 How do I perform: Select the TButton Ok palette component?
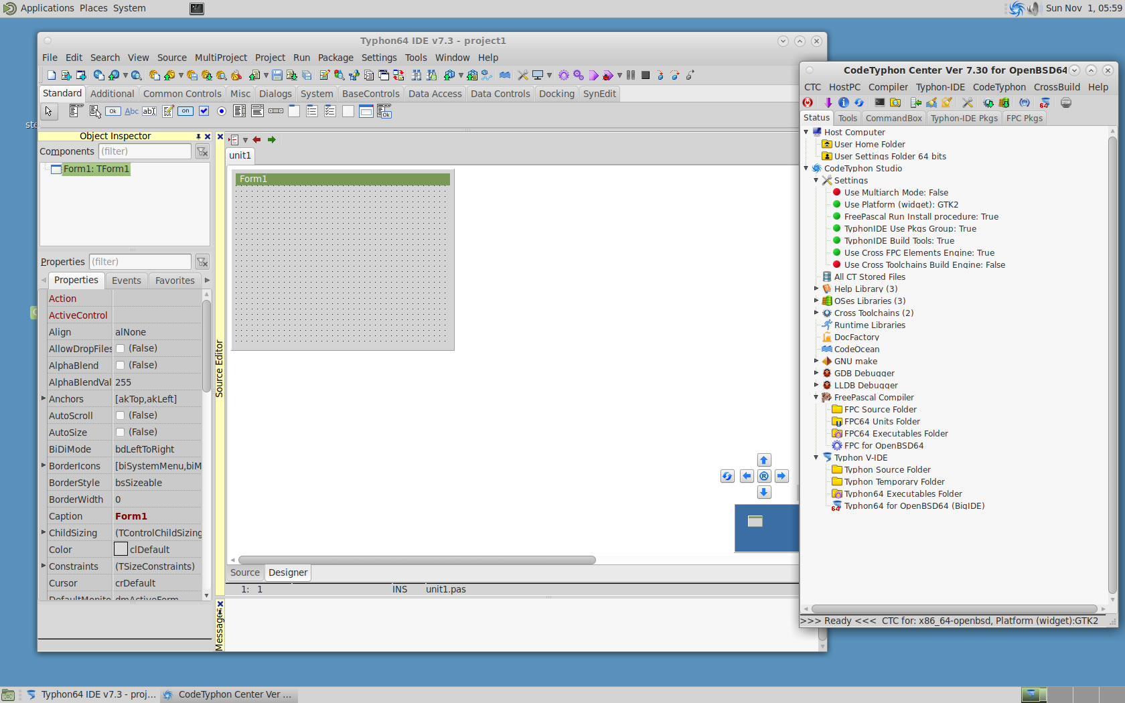pos(112,111)
